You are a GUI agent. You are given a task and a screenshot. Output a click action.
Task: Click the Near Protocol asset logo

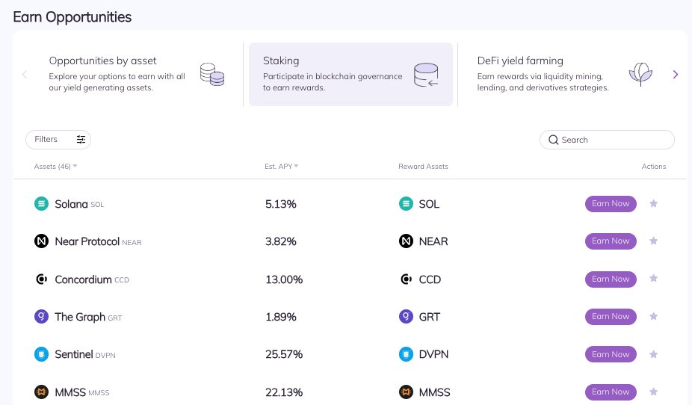[x=42, y=241]
